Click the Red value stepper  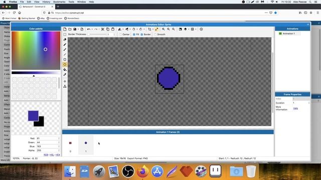[59, 138]
